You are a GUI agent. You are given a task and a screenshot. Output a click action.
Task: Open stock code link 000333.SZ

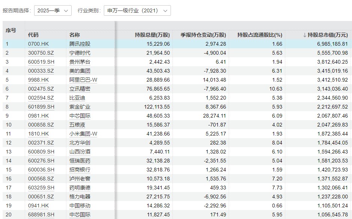point(41,71)
